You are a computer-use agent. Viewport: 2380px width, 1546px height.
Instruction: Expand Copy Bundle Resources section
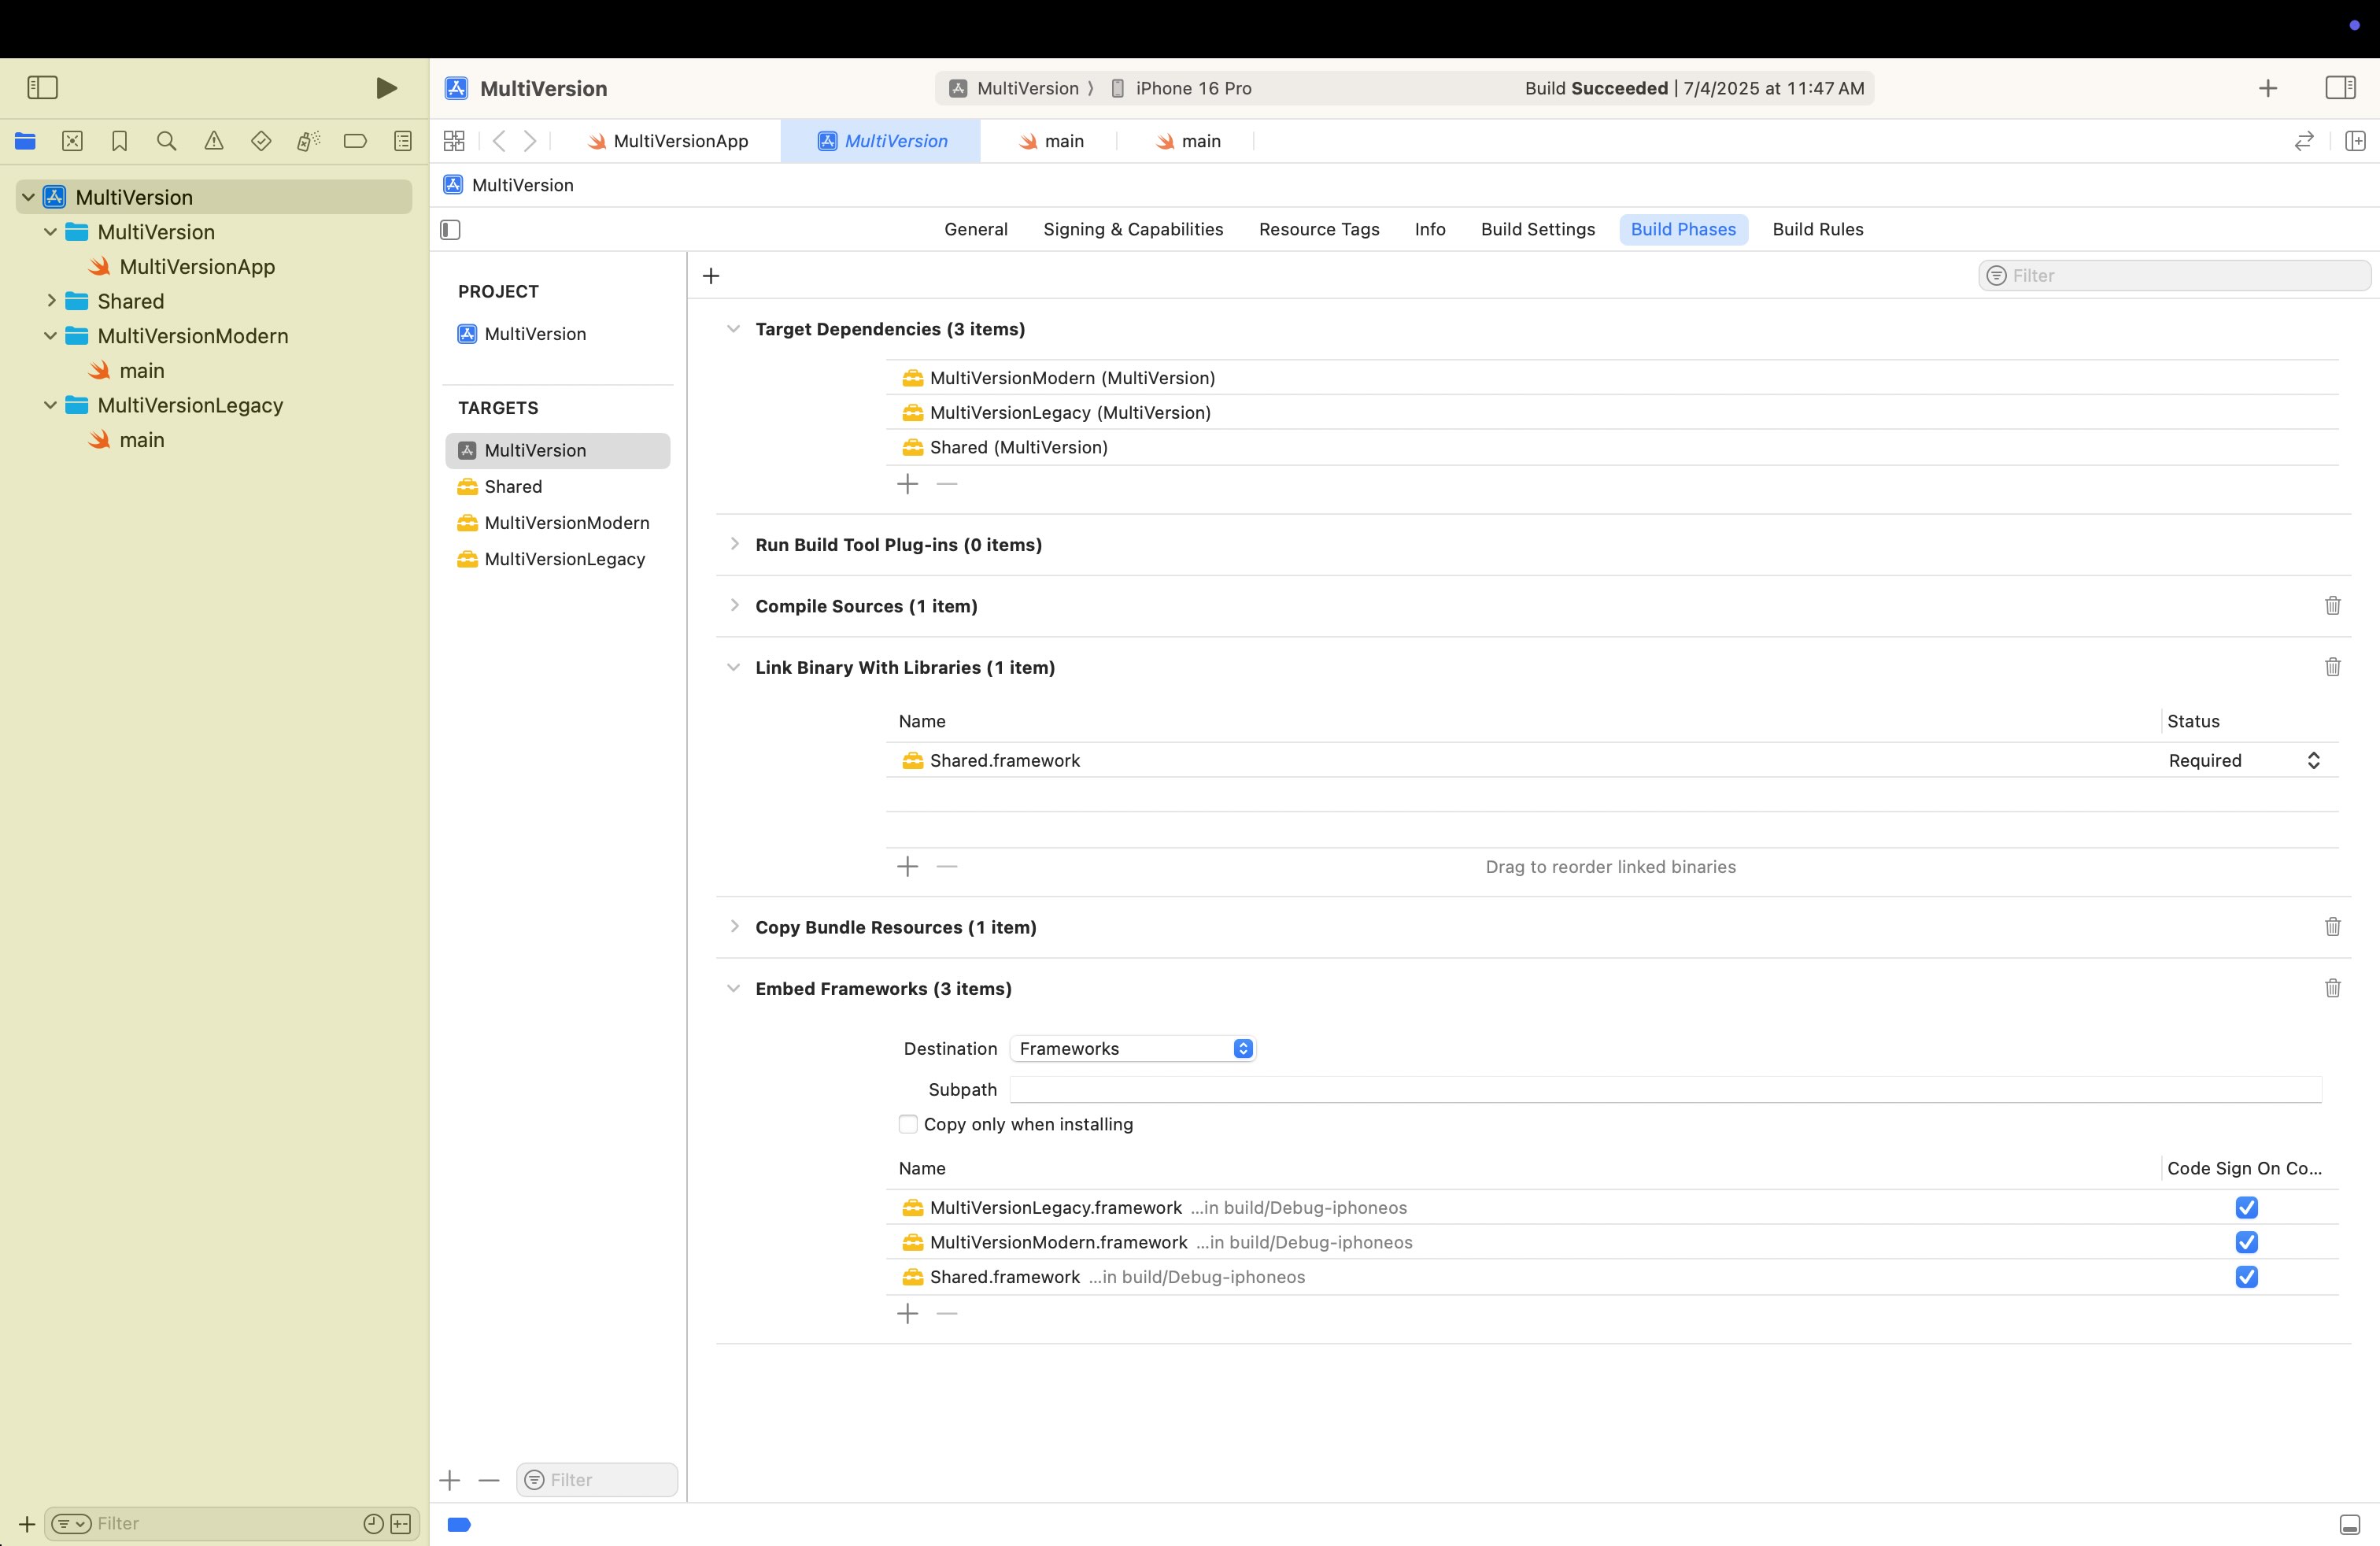coord(734,926)
